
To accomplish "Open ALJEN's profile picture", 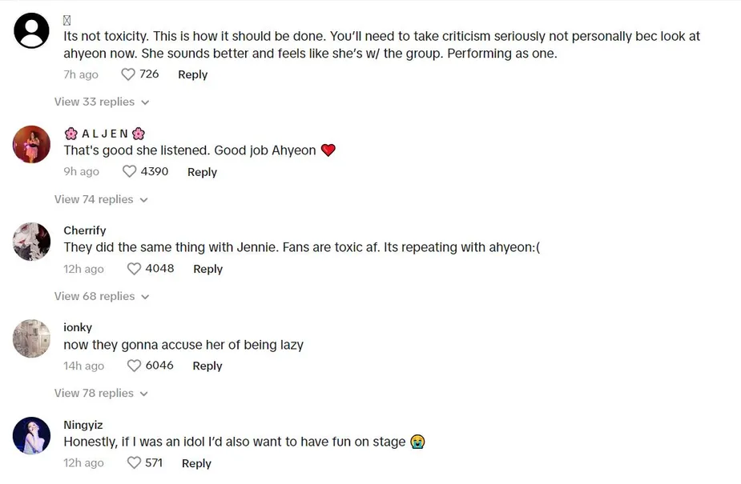I will [32, 144].
